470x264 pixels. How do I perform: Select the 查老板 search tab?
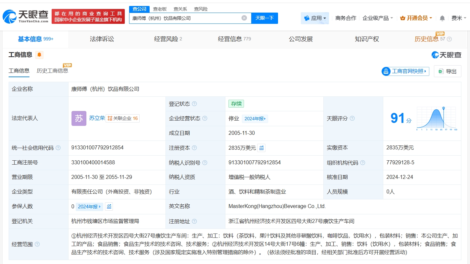point(160,9)
